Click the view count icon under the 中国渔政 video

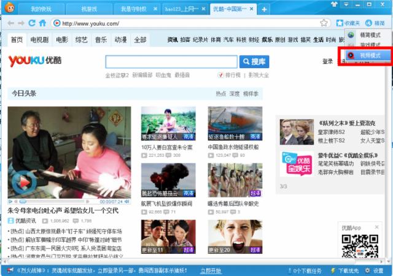tap(211, 156)
